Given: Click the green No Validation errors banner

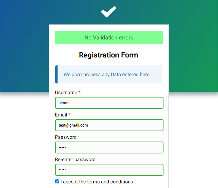Looking at the screenshot, I should [109, 38].
